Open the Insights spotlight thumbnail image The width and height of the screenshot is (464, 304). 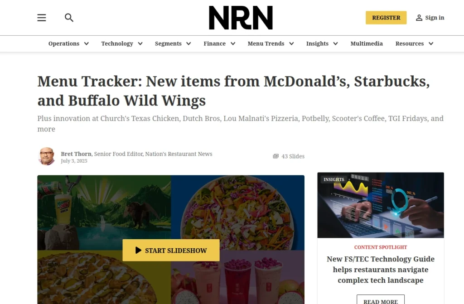tap(381, 205)
